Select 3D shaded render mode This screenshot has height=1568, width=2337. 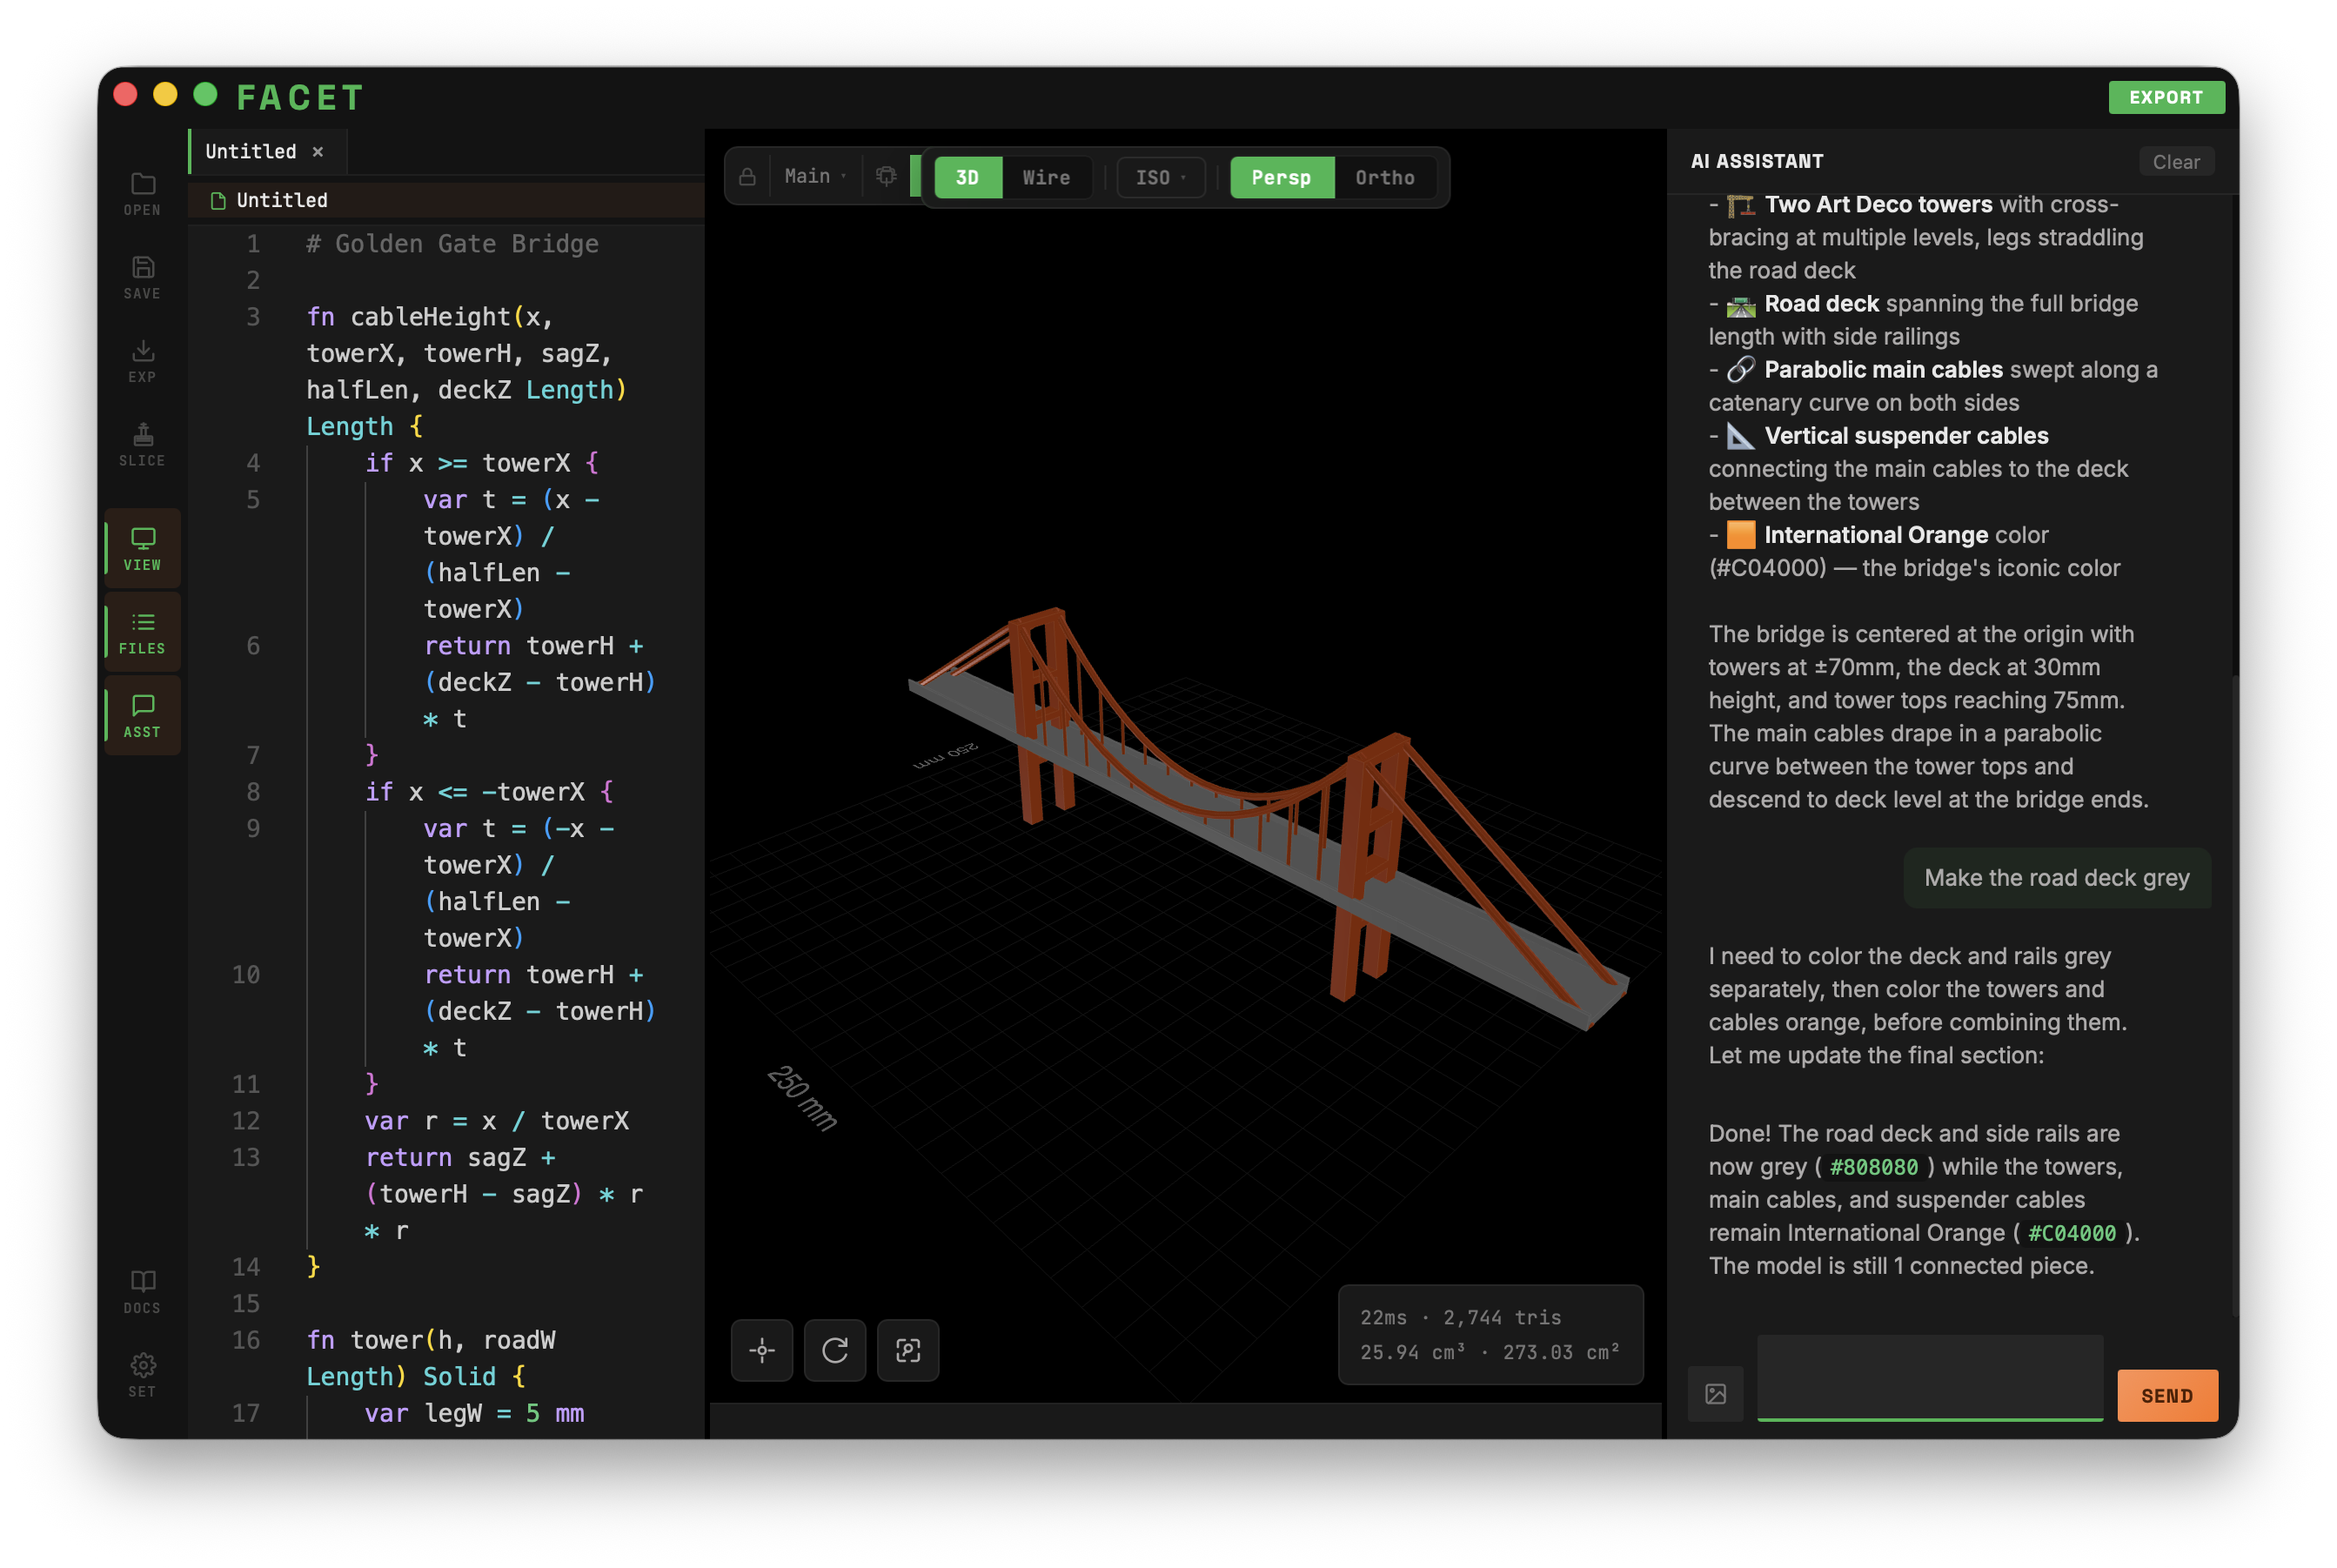tap(967, 177)
